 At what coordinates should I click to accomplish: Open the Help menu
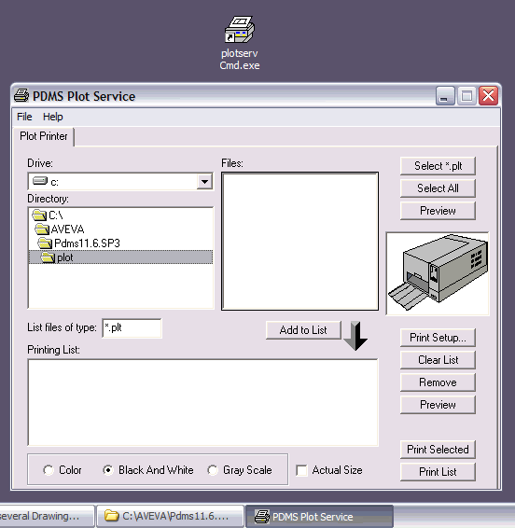coord(52,117)
